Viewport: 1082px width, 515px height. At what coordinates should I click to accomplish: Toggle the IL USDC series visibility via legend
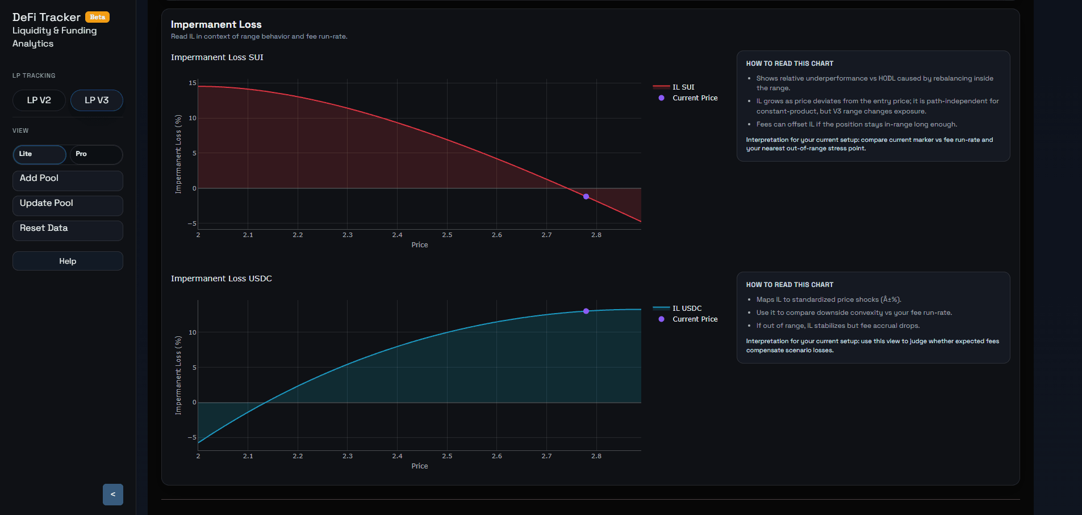coord(687,308)
